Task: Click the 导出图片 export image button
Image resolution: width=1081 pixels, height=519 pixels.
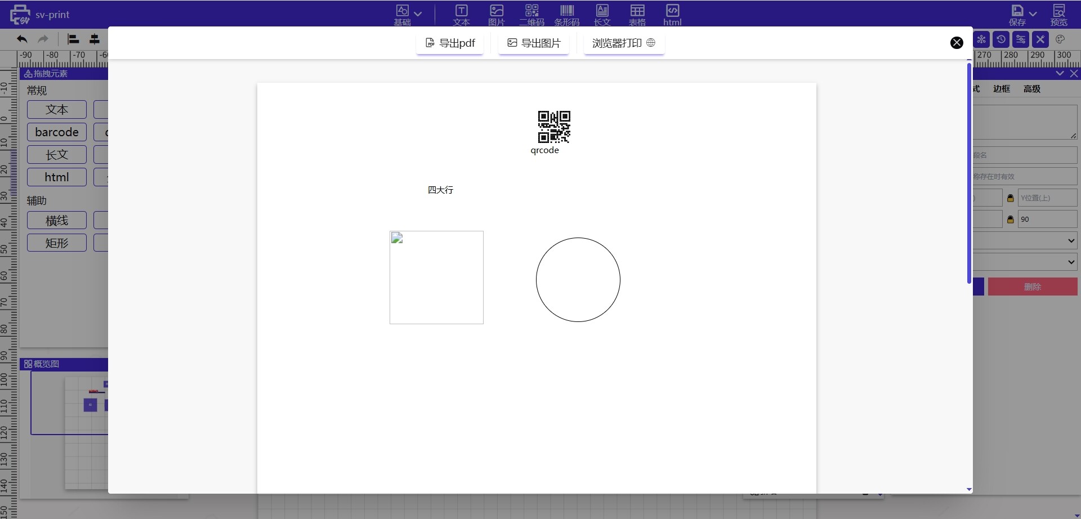Action: coord(534,43)
